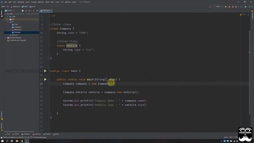Open the Build tool window tab
254x143 pixels.
56,134
